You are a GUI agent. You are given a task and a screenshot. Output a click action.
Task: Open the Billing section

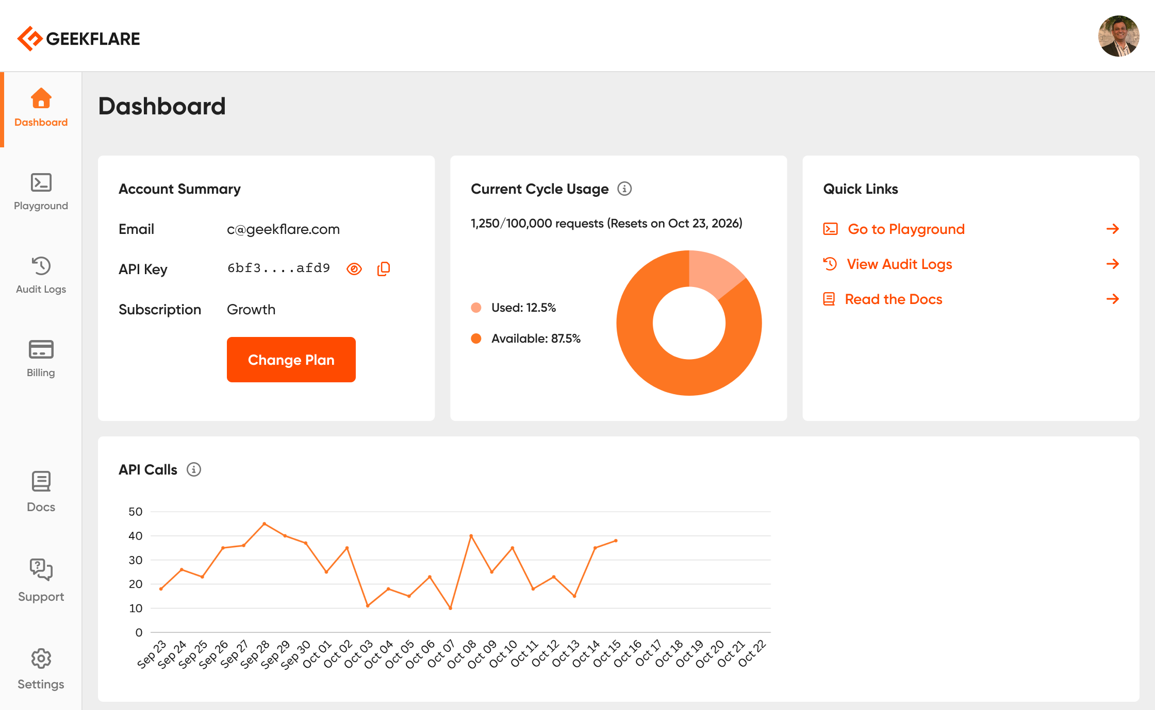click(x=41, y=358)
